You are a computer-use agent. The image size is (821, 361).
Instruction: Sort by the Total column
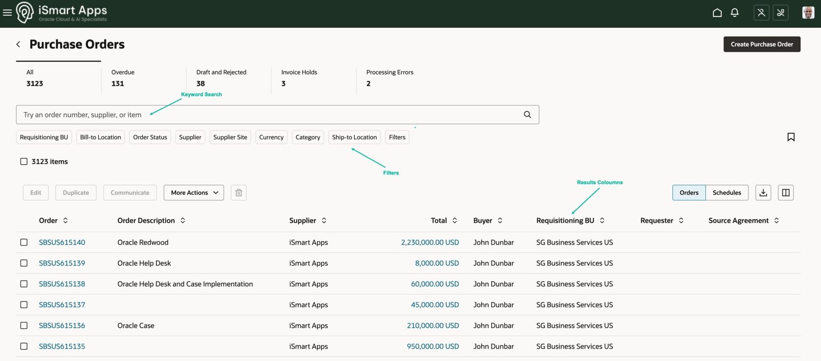click(455, 220)
